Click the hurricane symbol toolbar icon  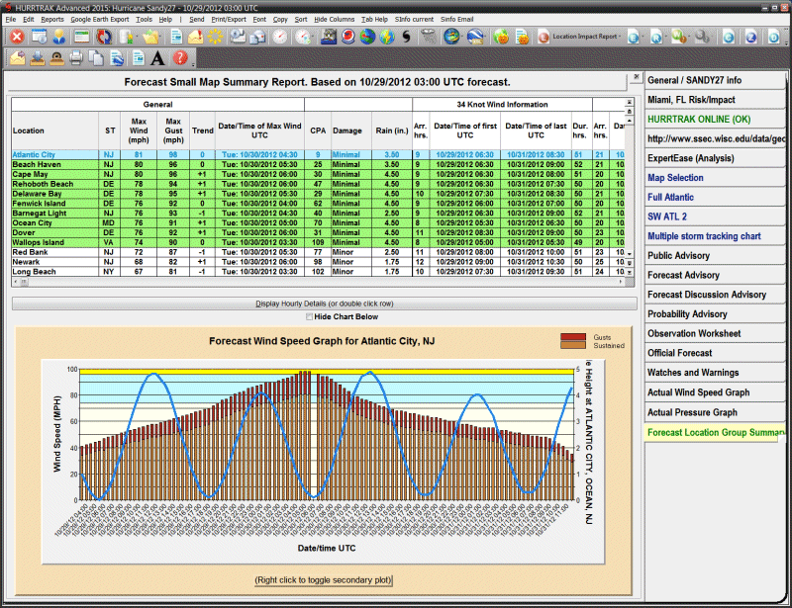tap(406, 37)
